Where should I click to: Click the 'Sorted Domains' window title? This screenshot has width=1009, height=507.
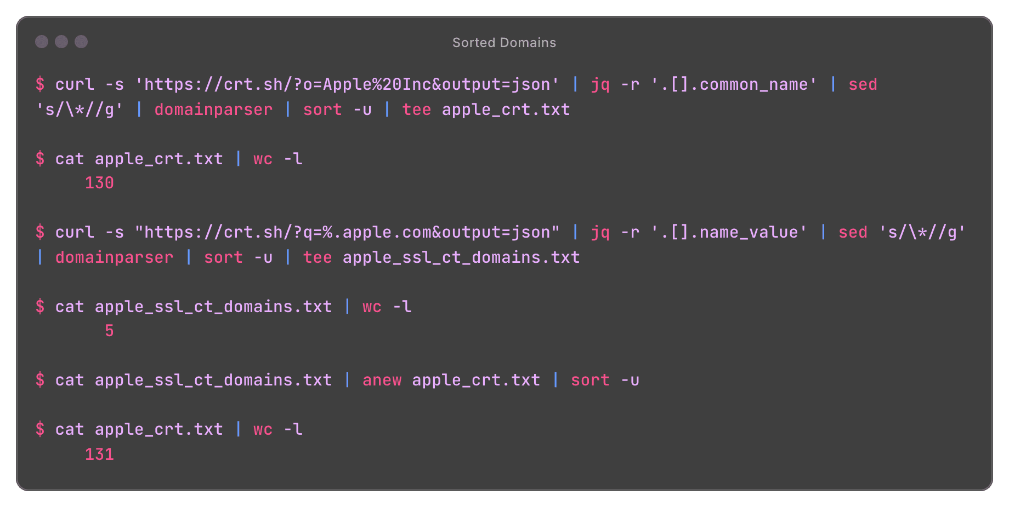tap(504, 43)
